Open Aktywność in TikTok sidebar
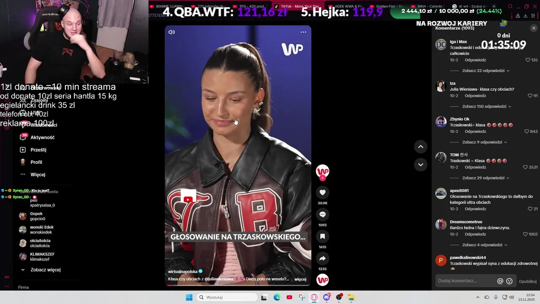 [x=38, y=137]
